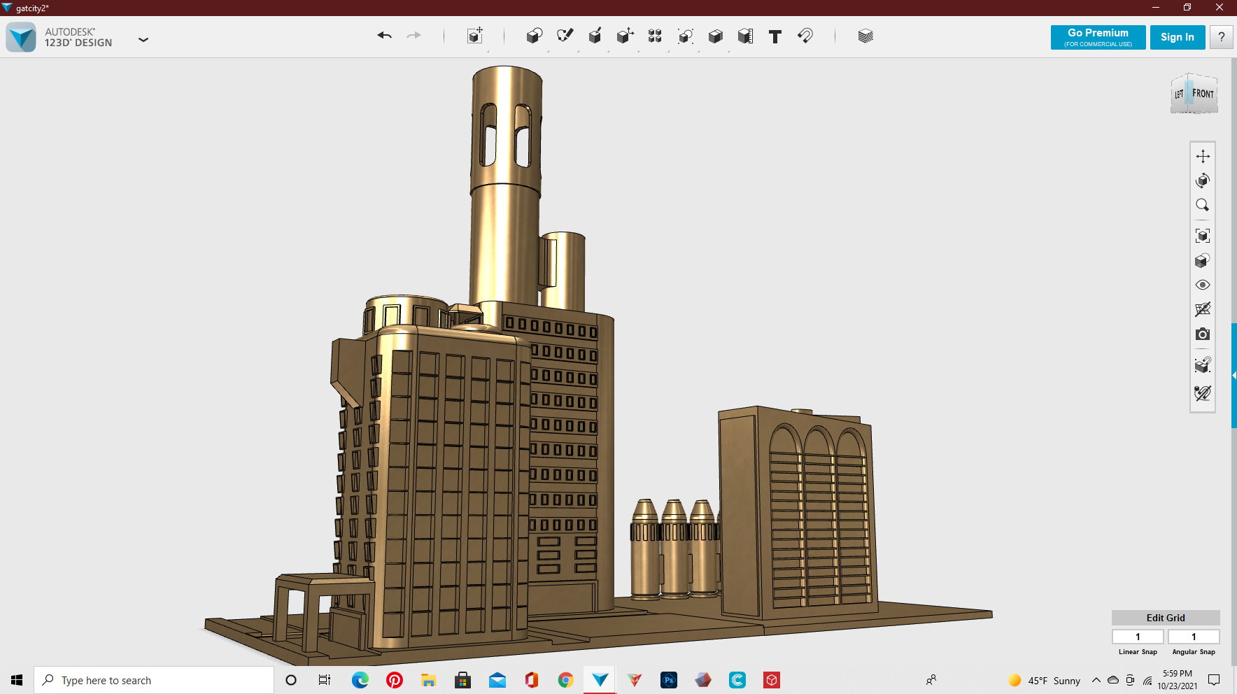Open the Primitives shapes dropdown
This screenshot has height=694, width=1237.
(535, 36)
